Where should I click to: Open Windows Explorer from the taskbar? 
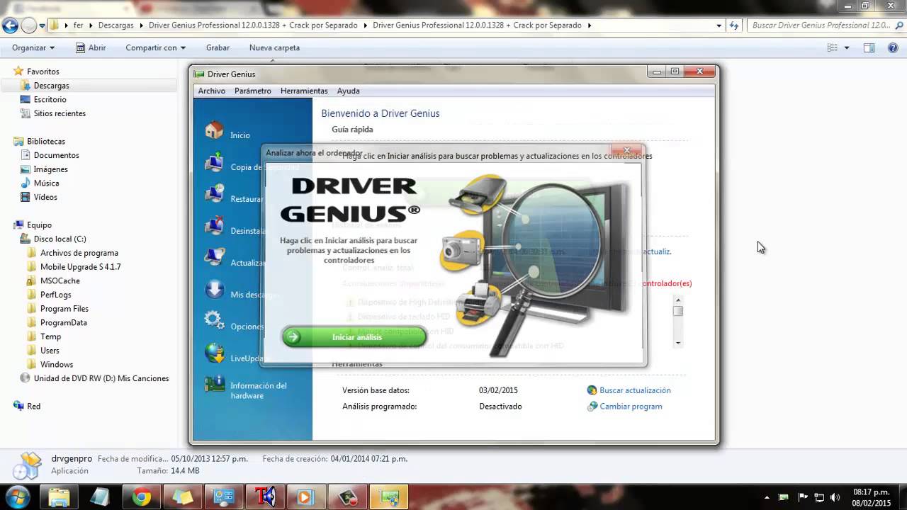click(x=59, y=497)
